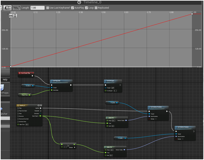Image resolution: width=204 pixels, height=160 pixels.
Task: Select the curve keyframe at time 0.00
Action: pos(11,66)
